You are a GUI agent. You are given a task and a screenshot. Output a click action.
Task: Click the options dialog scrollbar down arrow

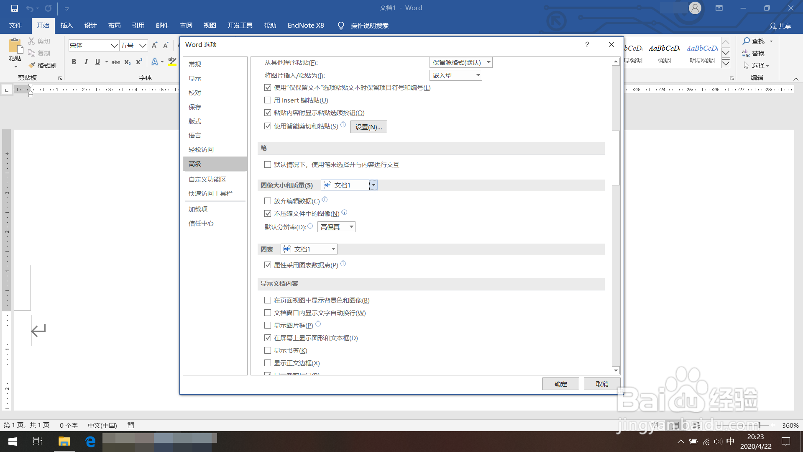616,370
